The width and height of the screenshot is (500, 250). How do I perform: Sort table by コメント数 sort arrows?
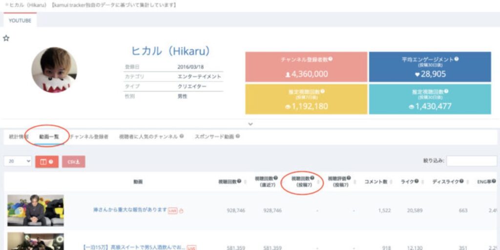click(x=391, y=182)
